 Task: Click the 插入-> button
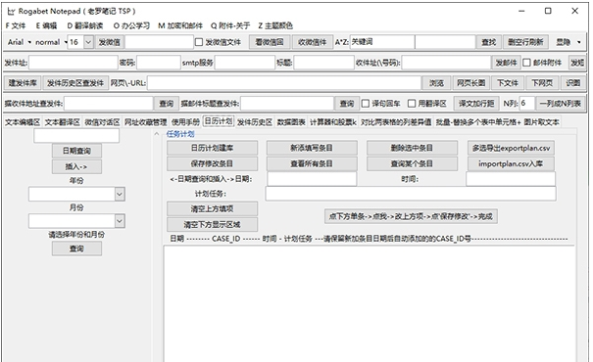(76, 166)
